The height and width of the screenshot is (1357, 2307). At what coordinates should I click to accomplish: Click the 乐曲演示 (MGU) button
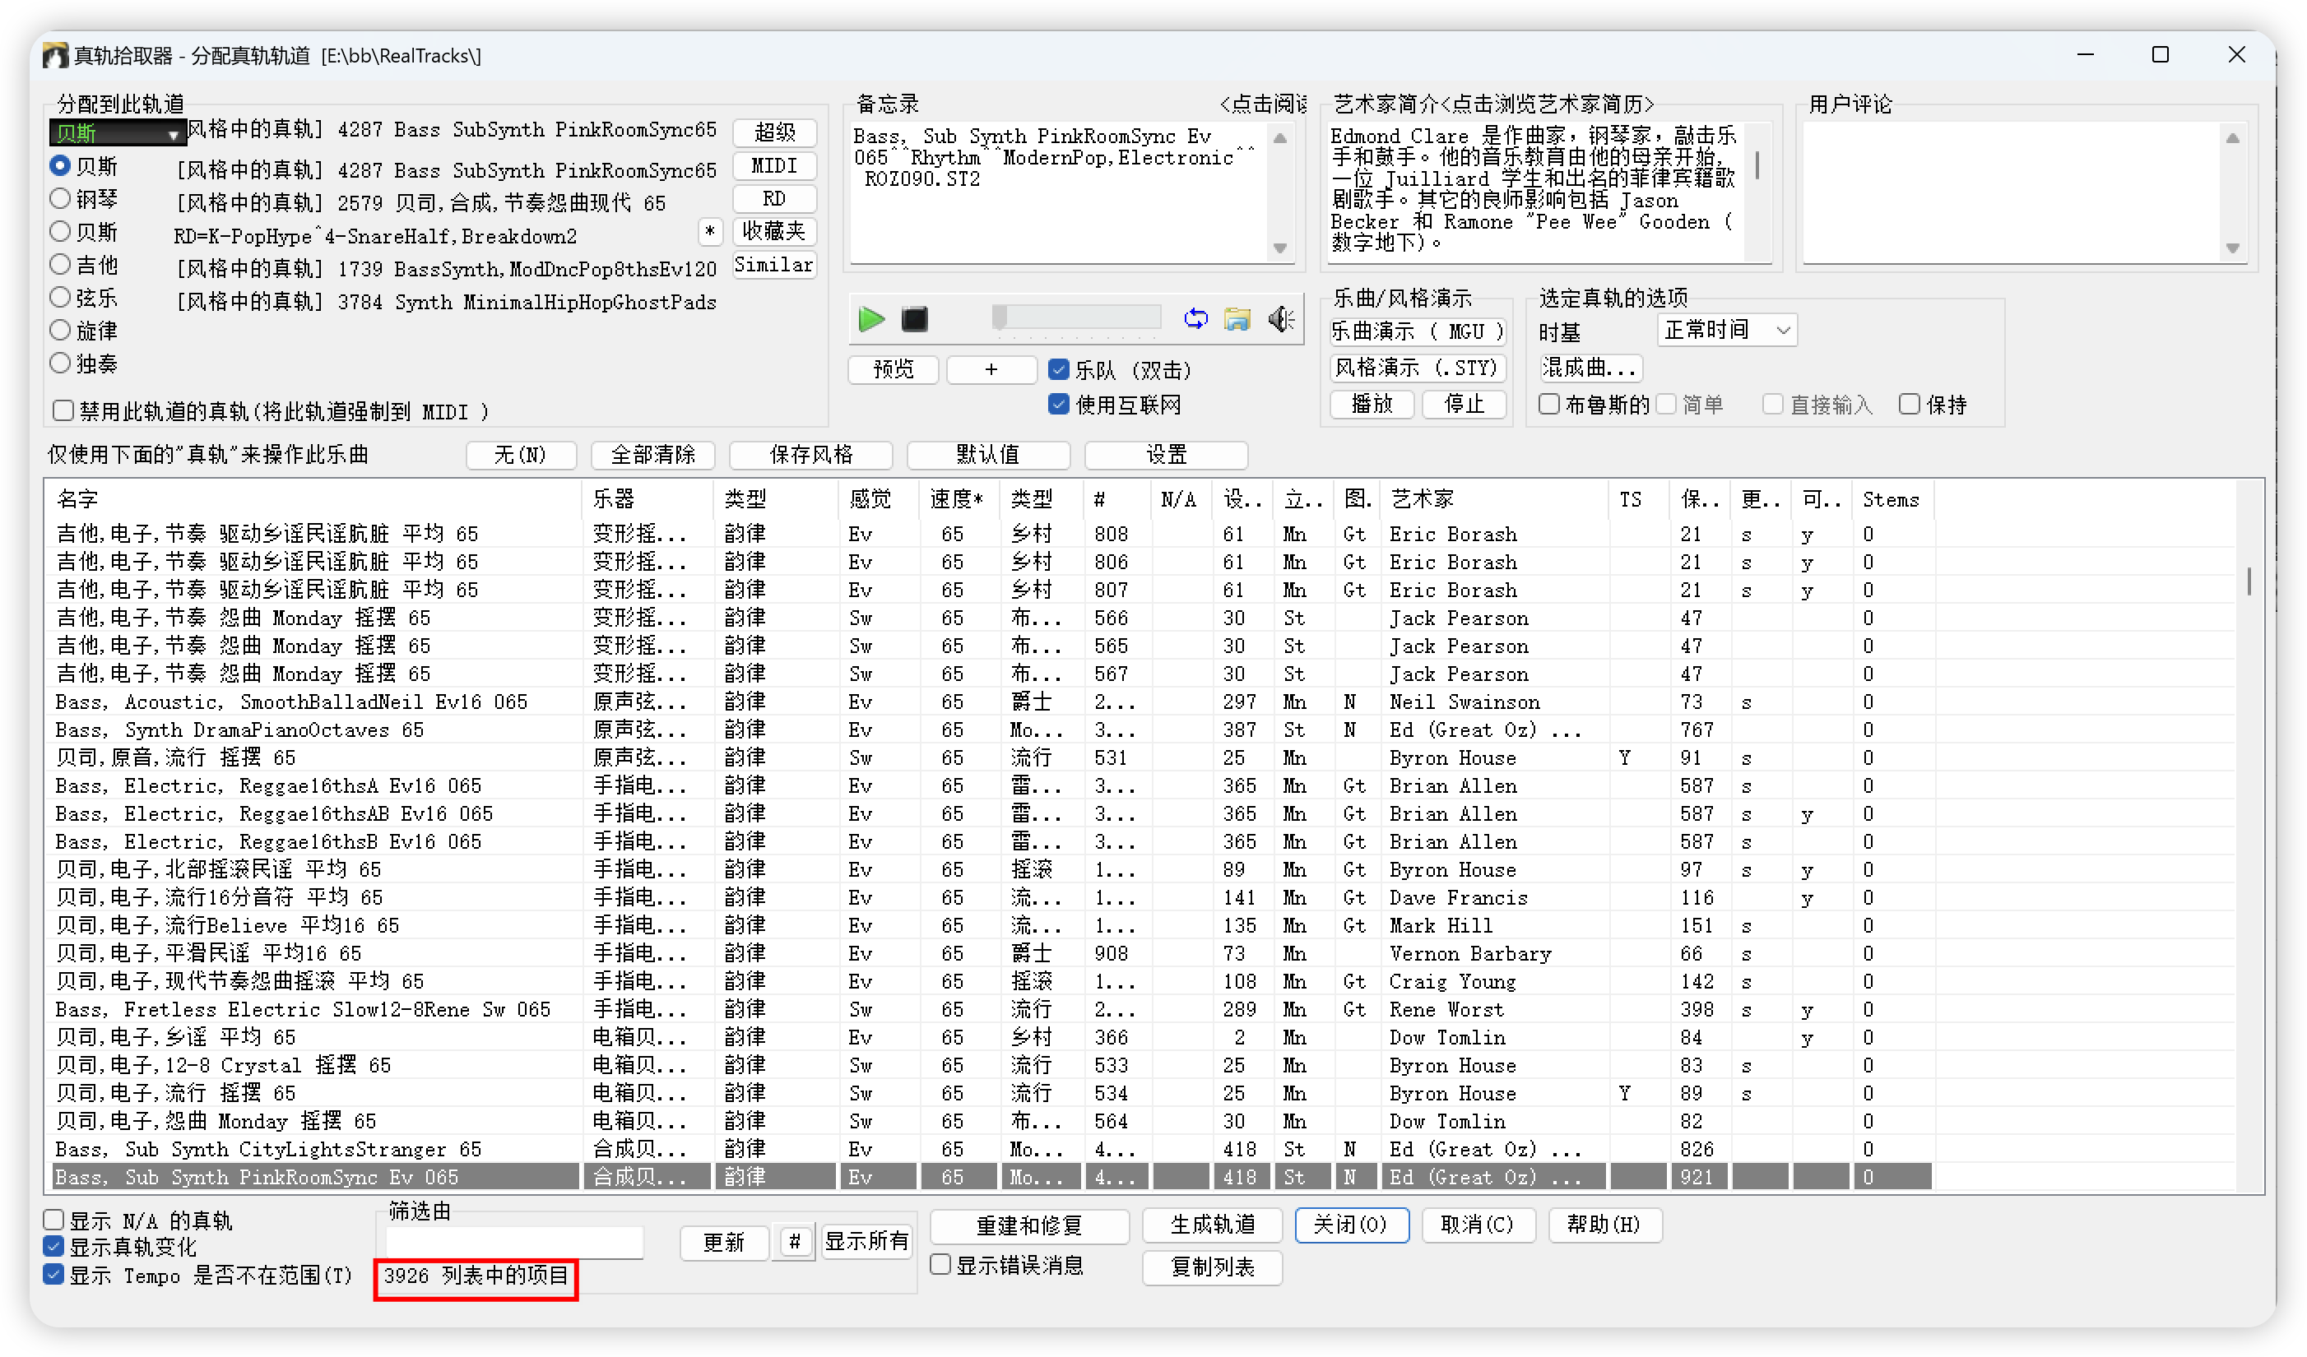coord(1417,331)
